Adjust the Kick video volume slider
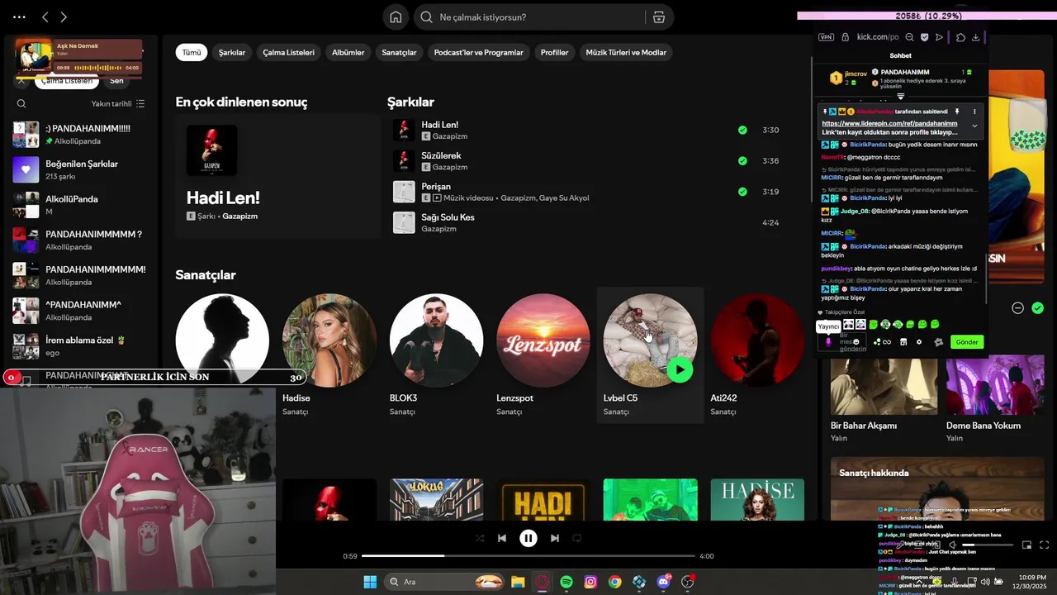Screen dimensions: 1057x595 click(x=987, y=545)
